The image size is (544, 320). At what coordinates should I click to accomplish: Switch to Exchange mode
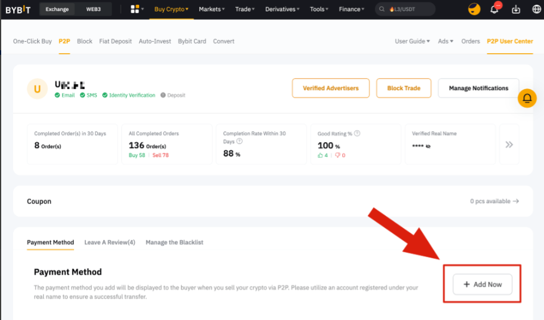click(x=57, y=10)
